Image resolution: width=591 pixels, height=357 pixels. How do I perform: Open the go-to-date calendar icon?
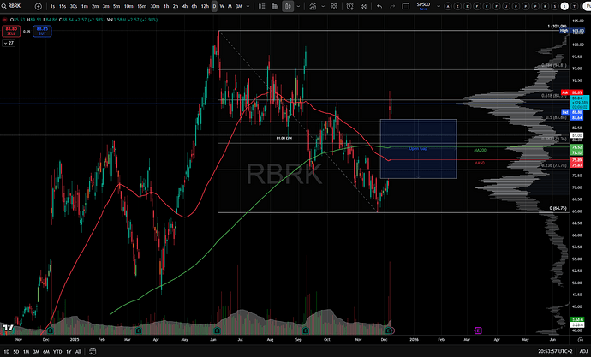pos(93,351)
